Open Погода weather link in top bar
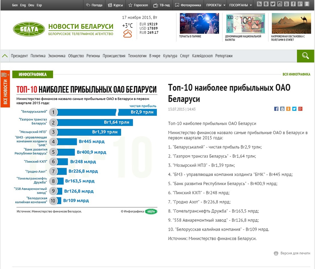Viewport: 315px width, 269px height. (x=94, y=5)
